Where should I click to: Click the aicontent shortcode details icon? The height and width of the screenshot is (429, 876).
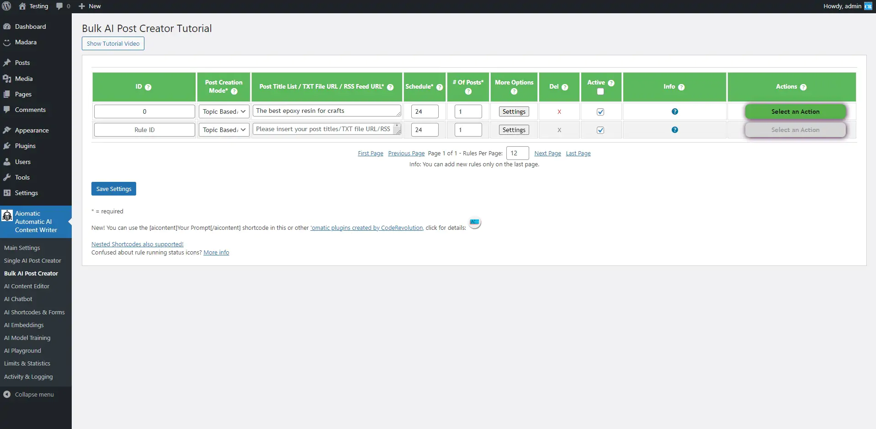tap(475, 222)
